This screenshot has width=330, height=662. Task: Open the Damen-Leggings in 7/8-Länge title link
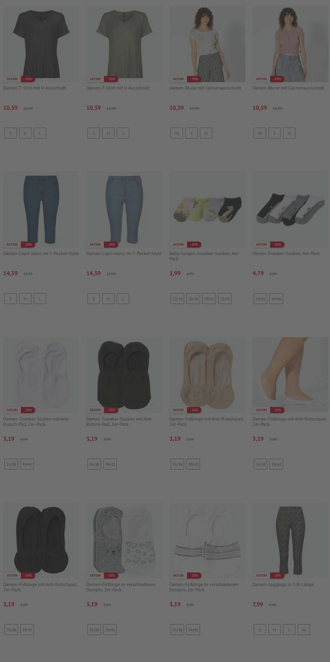(283, 584)
